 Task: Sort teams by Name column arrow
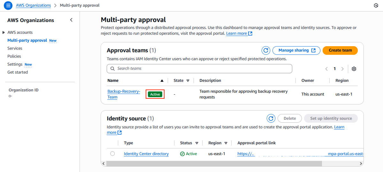click(162, 81)
